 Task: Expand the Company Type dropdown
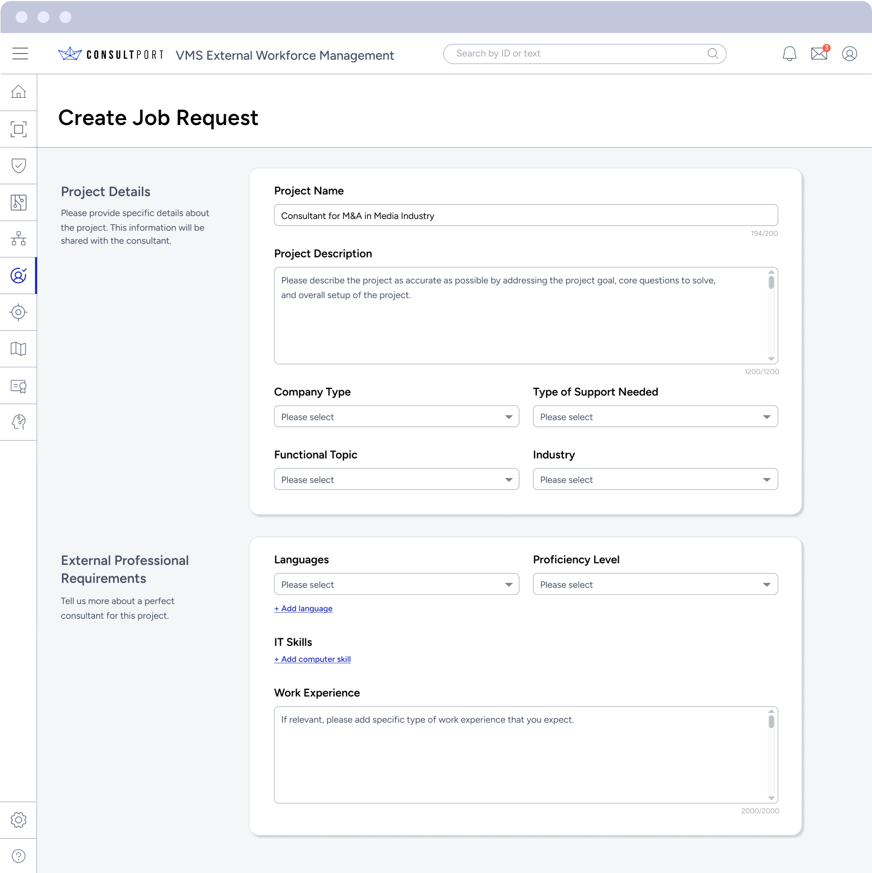coord(396,417)
